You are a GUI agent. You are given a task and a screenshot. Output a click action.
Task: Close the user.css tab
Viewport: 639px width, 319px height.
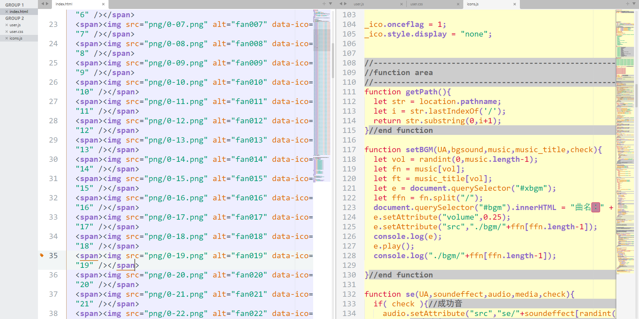click(x=458, y=4)
